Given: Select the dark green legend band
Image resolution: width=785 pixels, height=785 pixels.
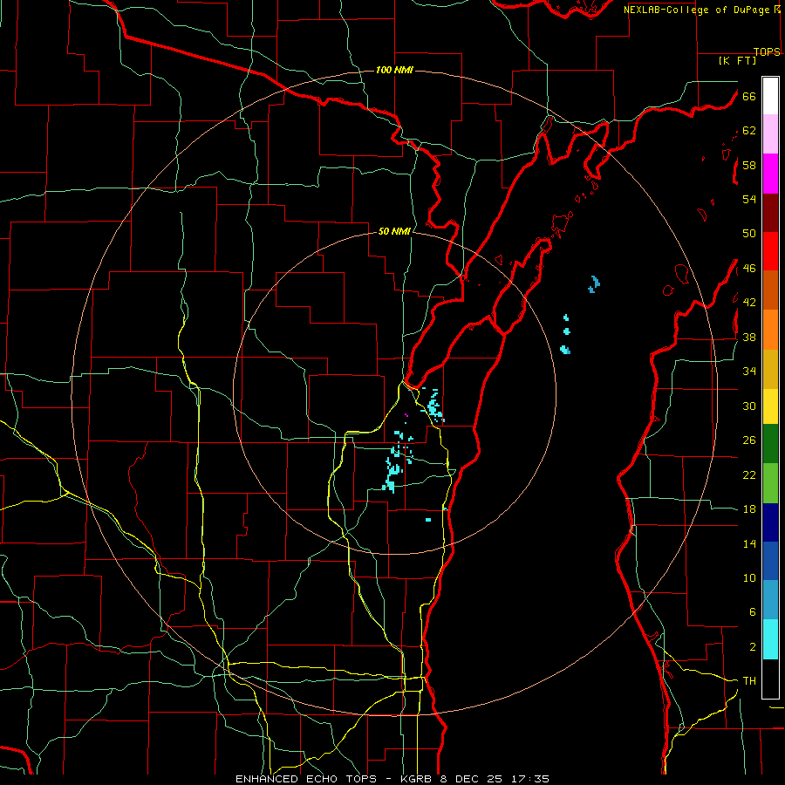Looking at the screenshot, I should tap(770, 444).
